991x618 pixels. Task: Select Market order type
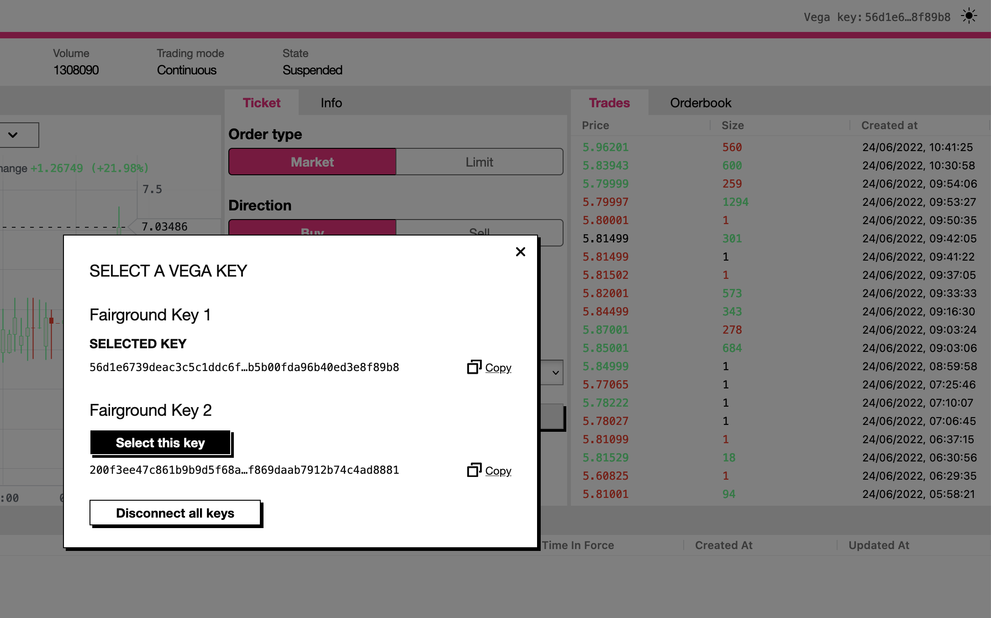pyautogui.click(x=312, y=162)
